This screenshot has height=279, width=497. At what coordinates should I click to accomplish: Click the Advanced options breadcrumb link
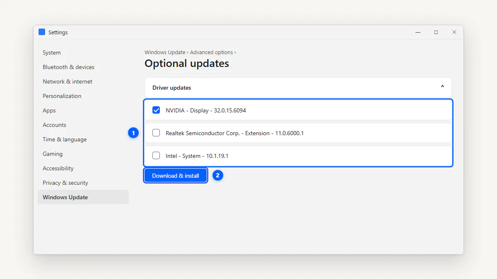[211, 52]
